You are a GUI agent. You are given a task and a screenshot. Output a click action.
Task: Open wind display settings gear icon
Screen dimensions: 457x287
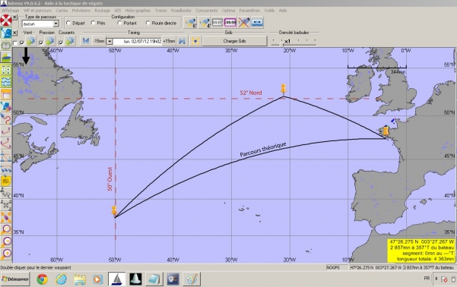(x=31, y=41)
